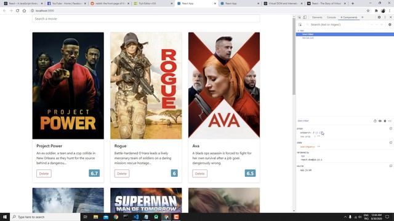This screenshot has height=221, width=394.
Task: Click the browser back arrow
Action: pos(4,11)
